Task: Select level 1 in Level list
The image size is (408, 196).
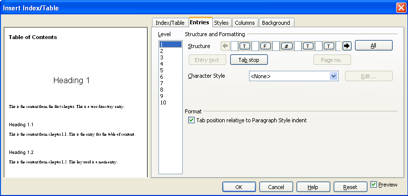Action: click(170, 45)
